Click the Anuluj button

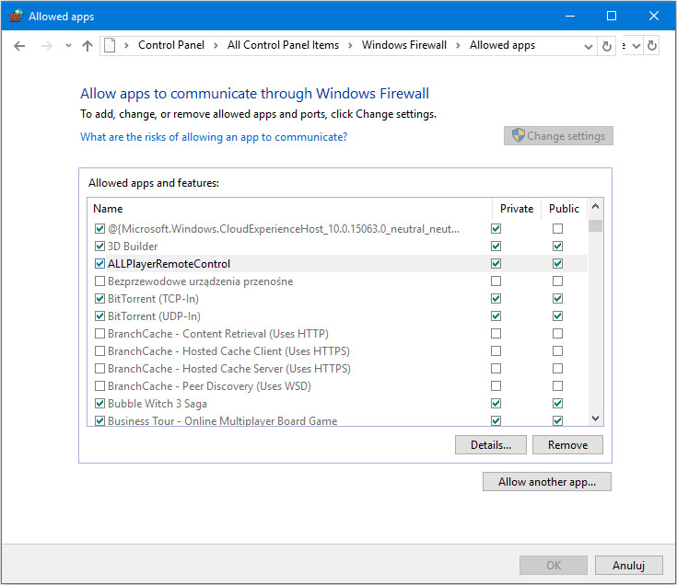point(628,565)
